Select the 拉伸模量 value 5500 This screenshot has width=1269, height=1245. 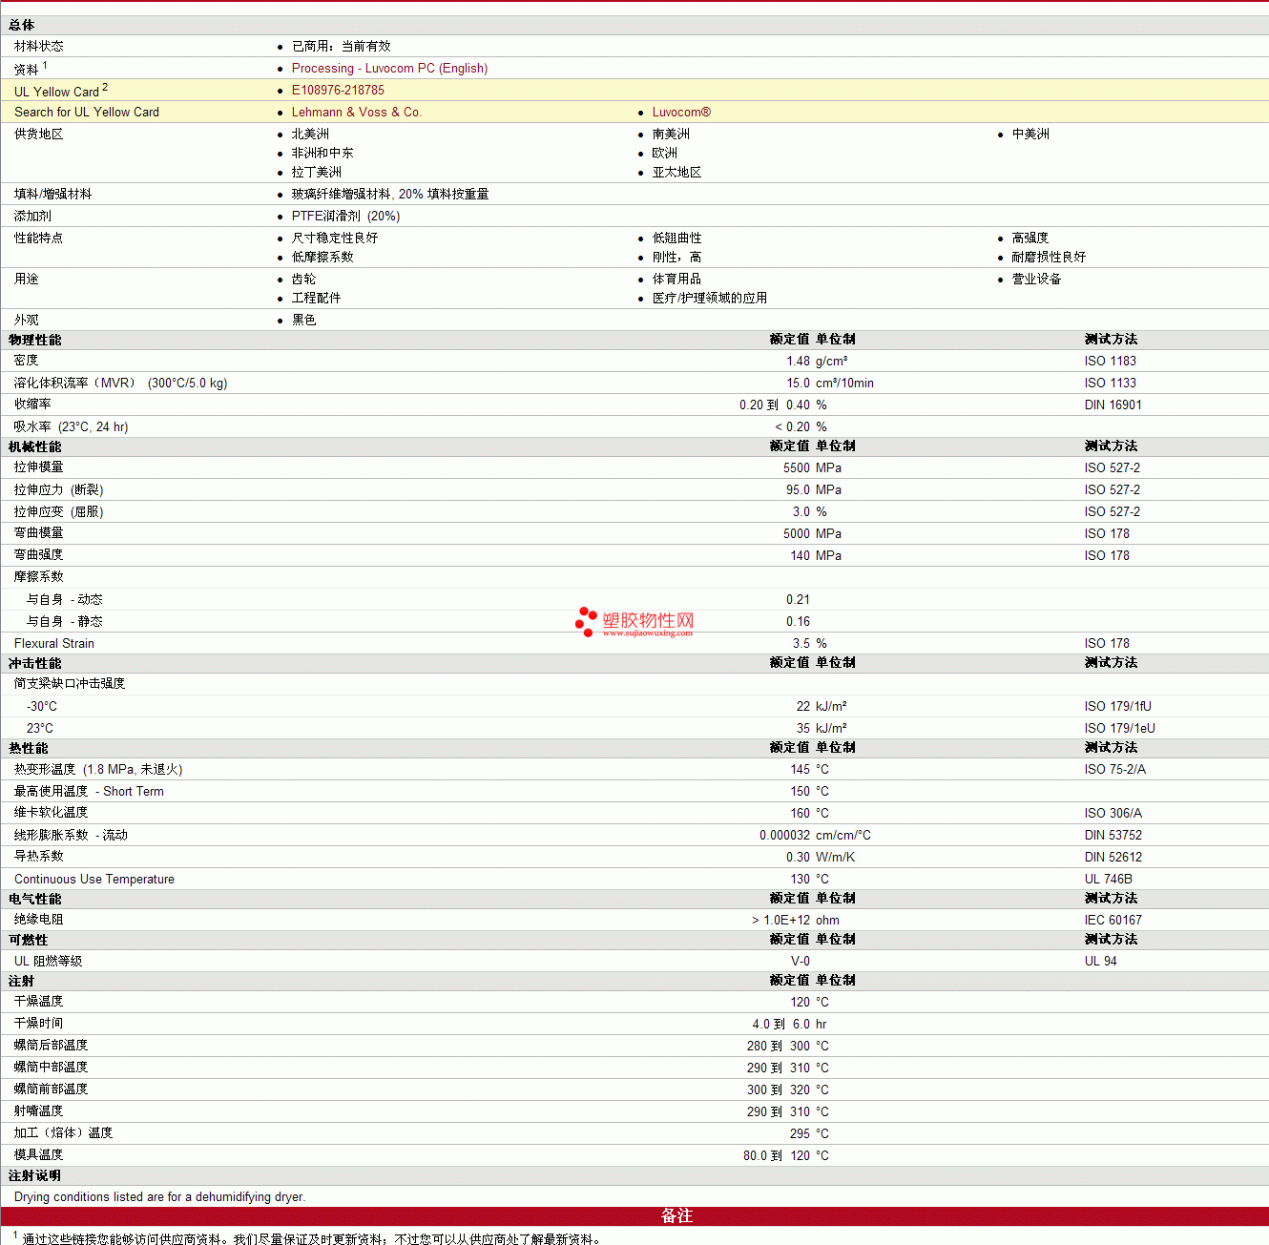point(797,468)
